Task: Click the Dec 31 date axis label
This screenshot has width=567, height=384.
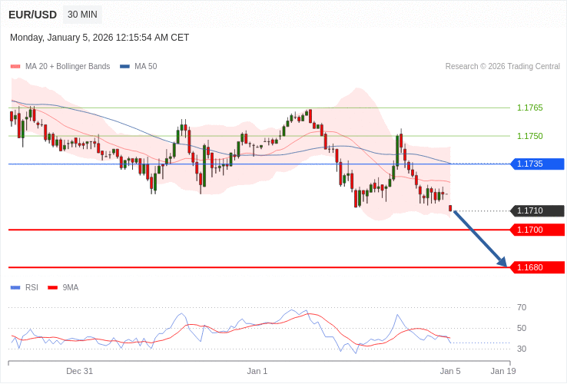Action: (x=79, y=371)
